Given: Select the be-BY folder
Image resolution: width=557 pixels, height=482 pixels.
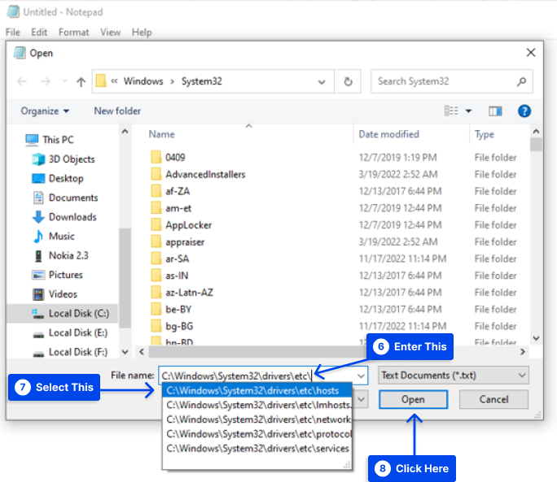Looking at the screenshot, I should pyautogui.click(x=171, y=309).
